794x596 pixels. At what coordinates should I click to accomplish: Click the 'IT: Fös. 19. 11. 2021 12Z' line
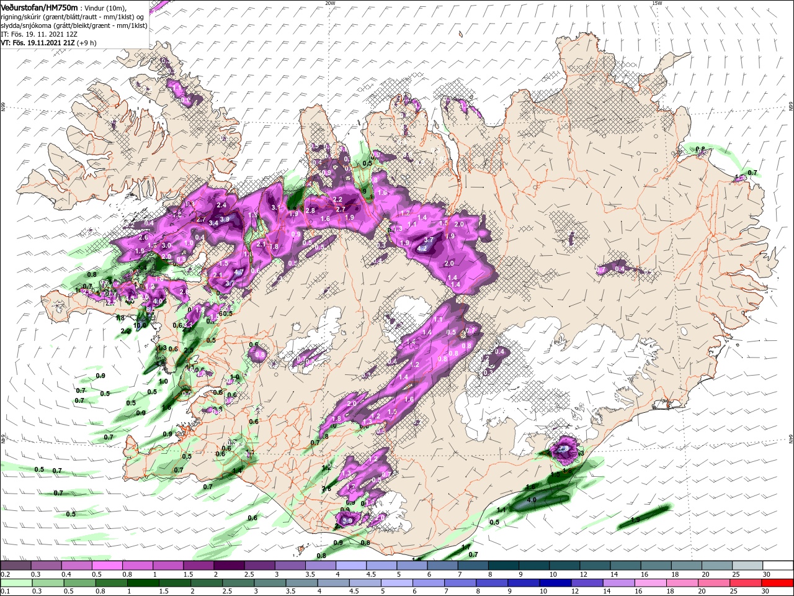click(39, 34)
